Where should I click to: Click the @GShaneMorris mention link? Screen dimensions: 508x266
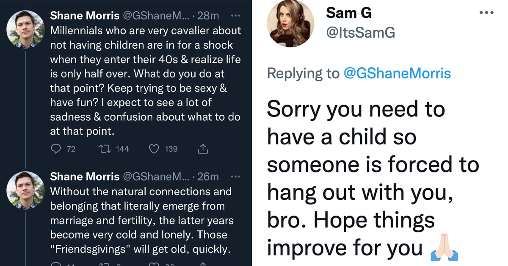pyautogui.click(x=397, y=74)
